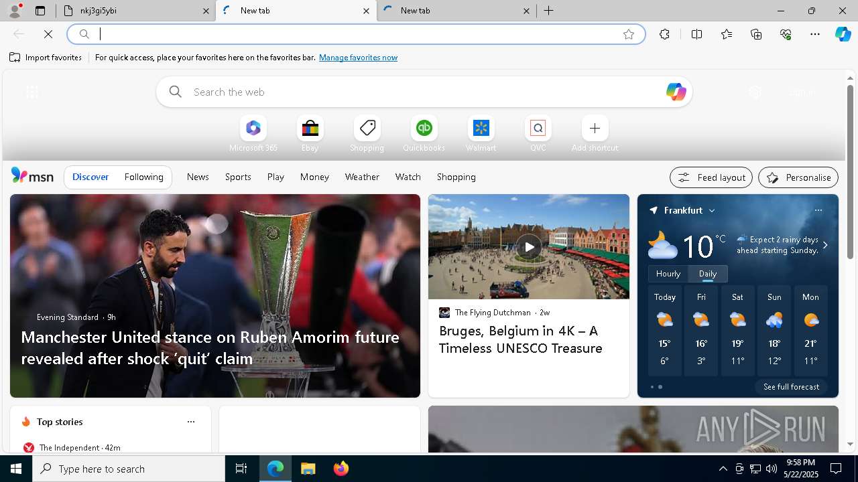Open the Sports section
Image resolution: width=858 pixels, height=482 pixels.
238,177
